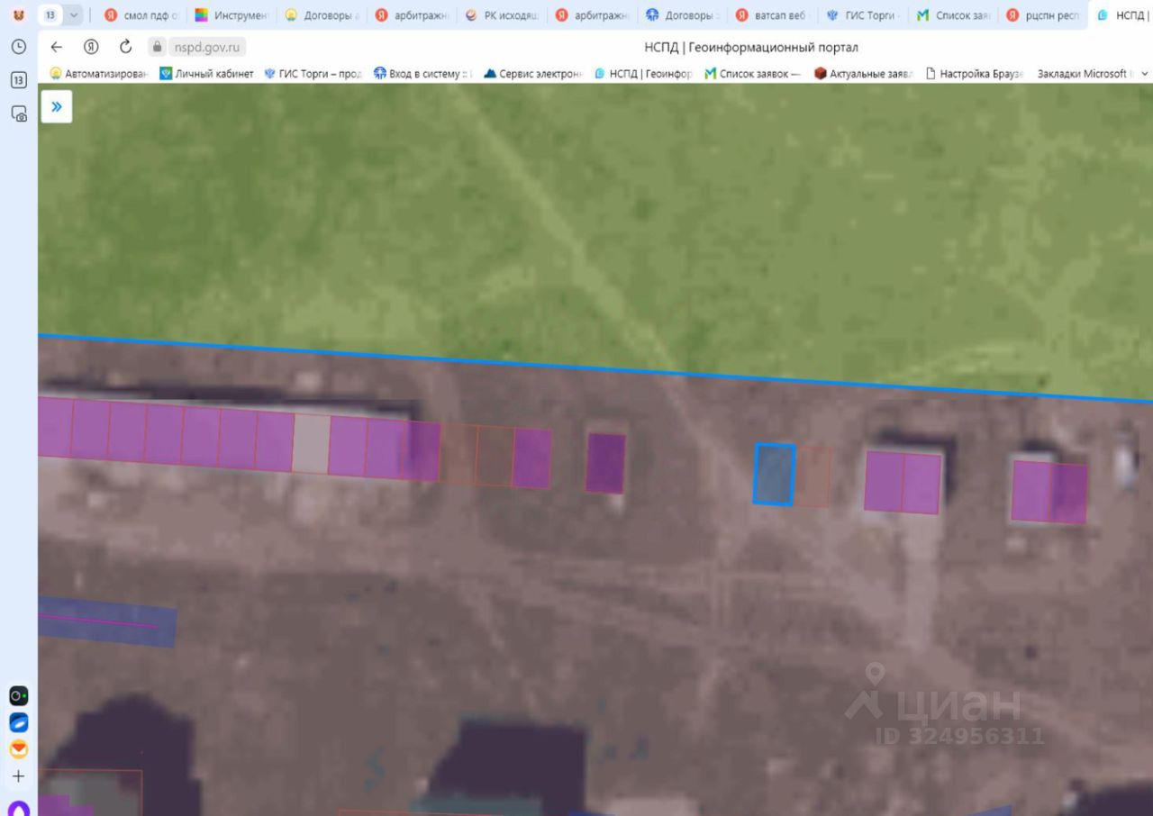Open the Актуальные заявл bookmark
The image size is (1153, 816).
coord(864,74)
